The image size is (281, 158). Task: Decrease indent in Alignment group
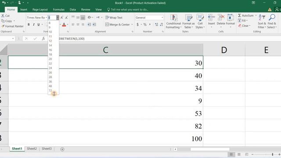click(x=89, y=25)
